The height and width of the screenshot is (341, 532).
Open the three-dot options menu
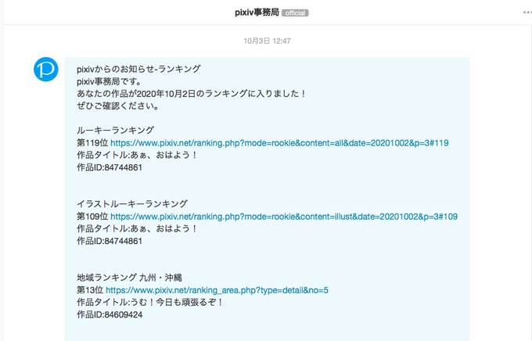pos(527,13)
